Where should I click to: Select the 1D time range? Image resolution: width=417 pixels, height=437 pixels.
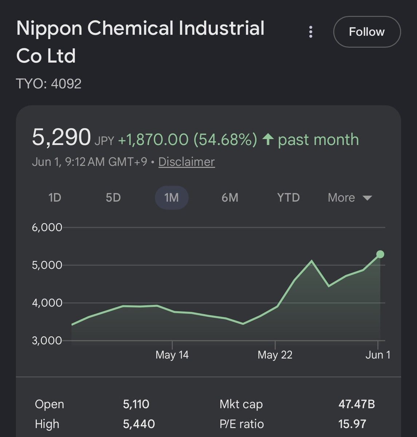click(55, 197)
